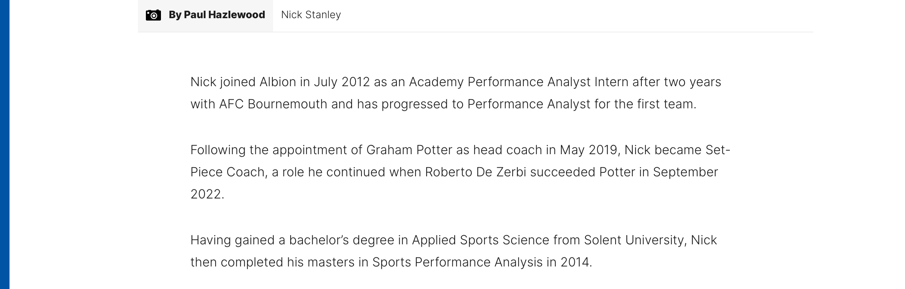Image resolution: width=905 pixels, height=289 pixels.
Task: Click the paragraph starting 'Nick joined Albion'
Action: pos(455,93)
